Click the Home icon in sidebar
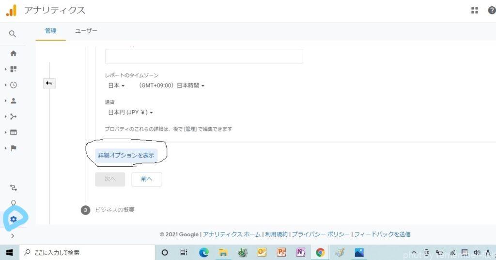The width and height of the screenshot is (496, 260). coord(13,54)
